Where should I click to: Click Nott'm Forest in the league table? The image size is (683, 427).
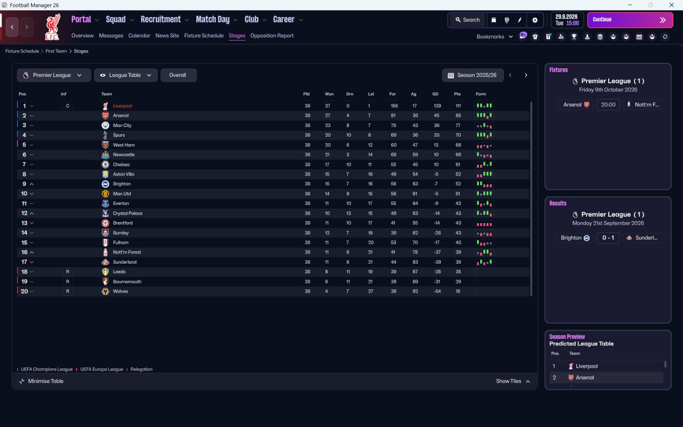pyautogui.click(x=127, y=252)
